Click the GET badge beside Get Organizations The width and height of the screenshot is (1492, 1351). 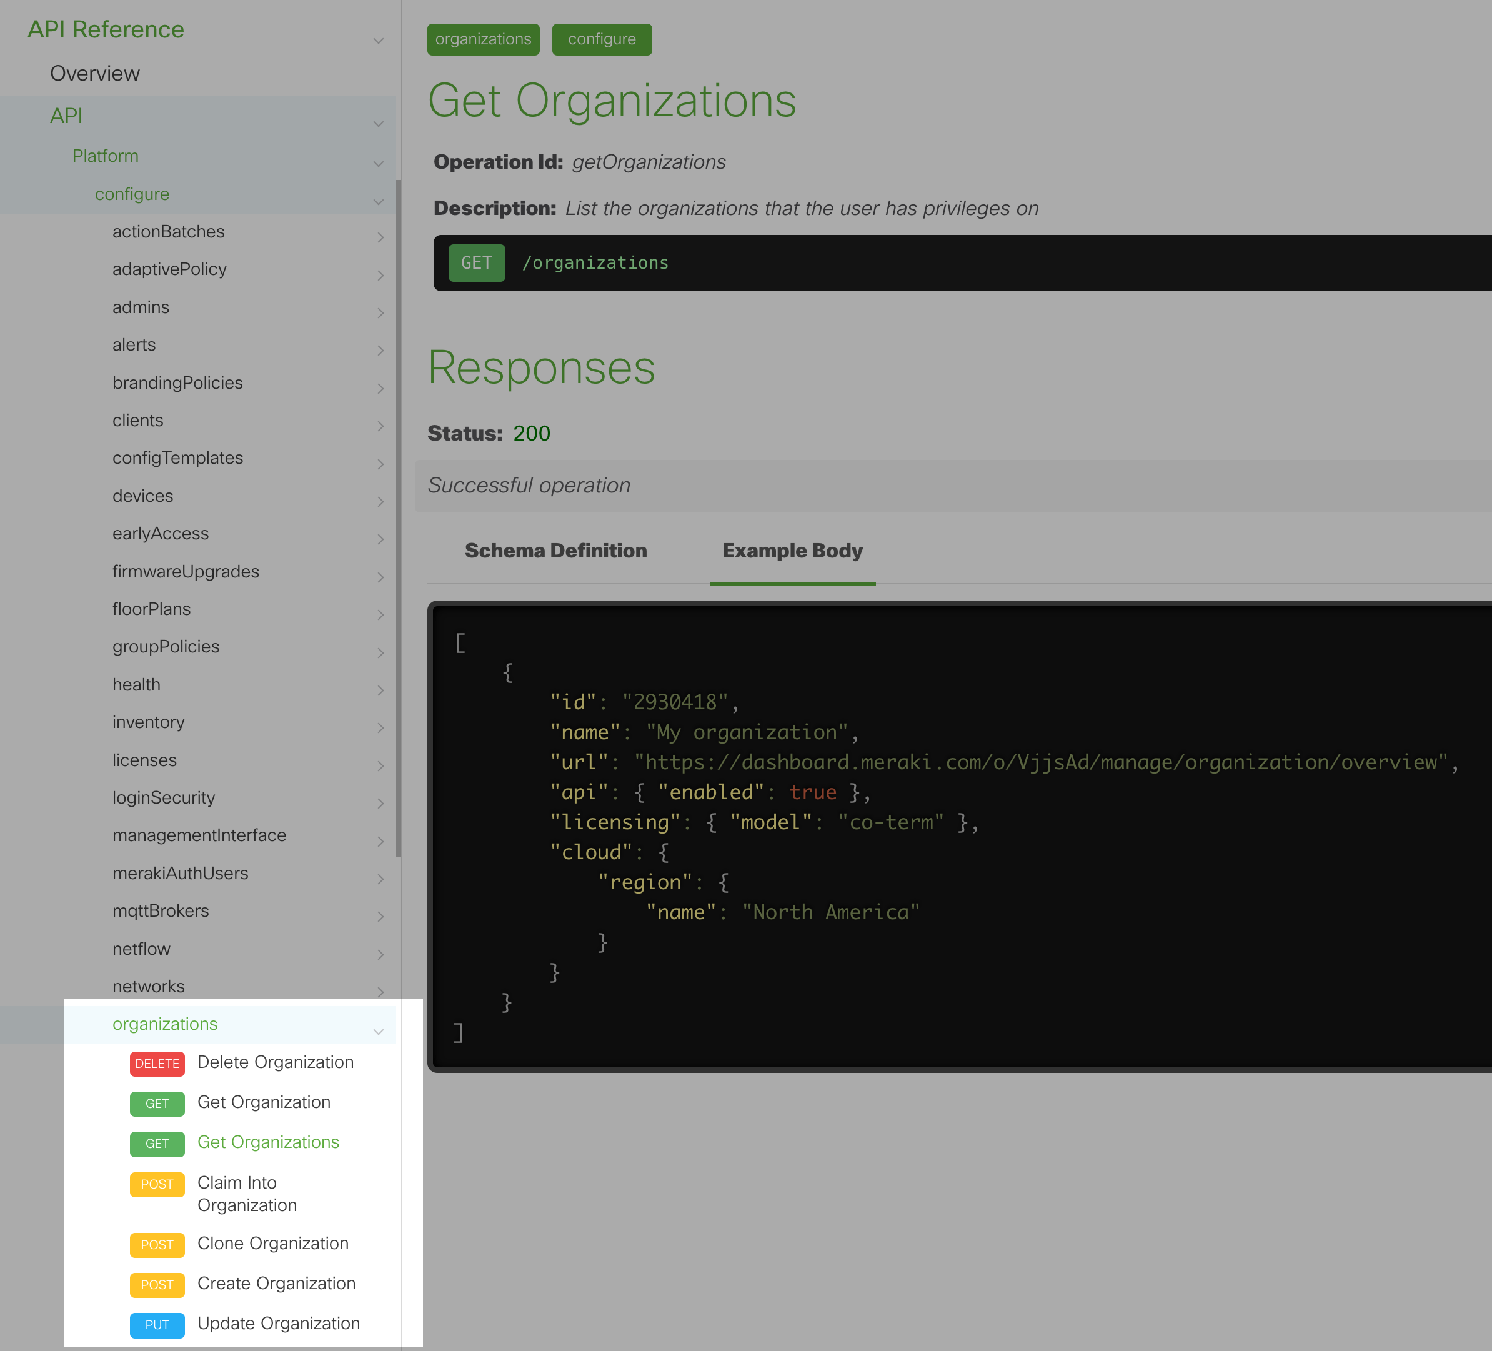pyautogui.click(x=157, y=1143)
